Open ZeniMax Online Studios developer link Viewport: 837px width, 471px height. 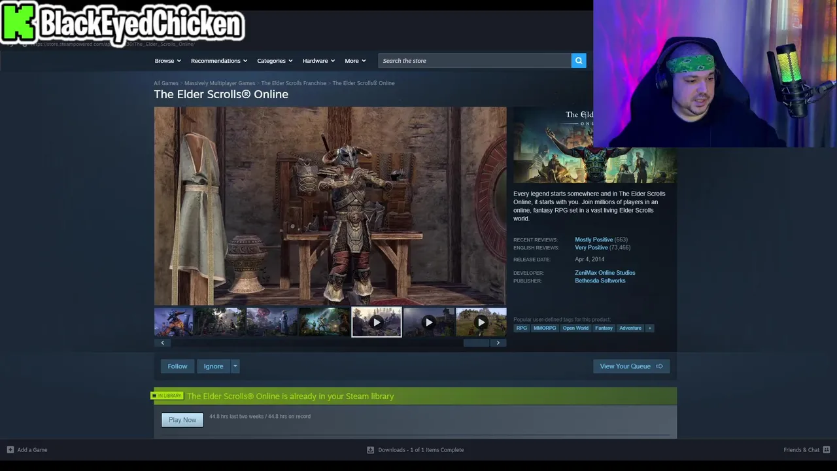coord(605,273)
